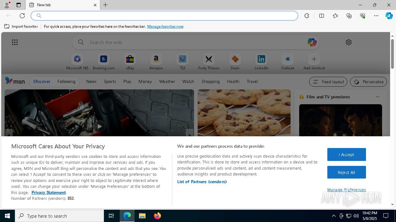Open Manage Preferences link
This screenshot has height=222, width=396.
click(346, 190)
